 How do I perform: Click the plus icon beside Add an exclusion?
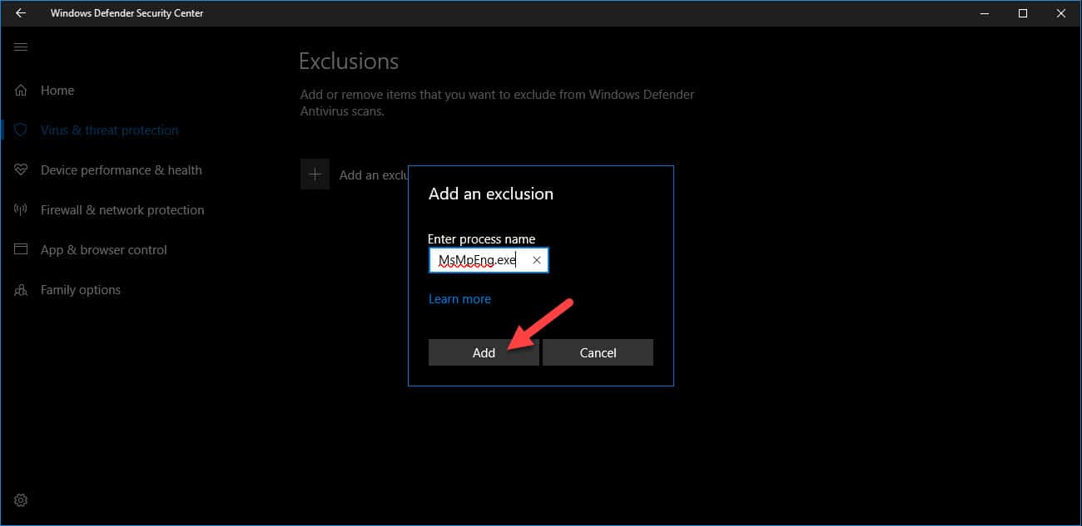(x=315, y=175)
